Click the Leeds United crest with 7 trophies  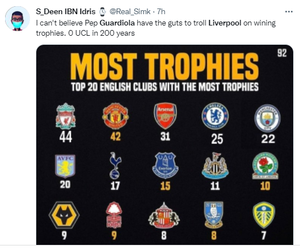[x=264, y=215]
